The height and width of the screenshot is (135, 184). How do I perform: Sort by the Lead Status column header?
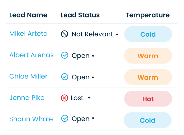80,15
